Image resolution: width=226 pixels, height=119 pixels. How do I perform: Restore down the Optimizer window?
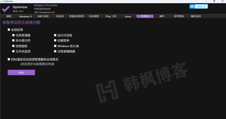[214, 1]
